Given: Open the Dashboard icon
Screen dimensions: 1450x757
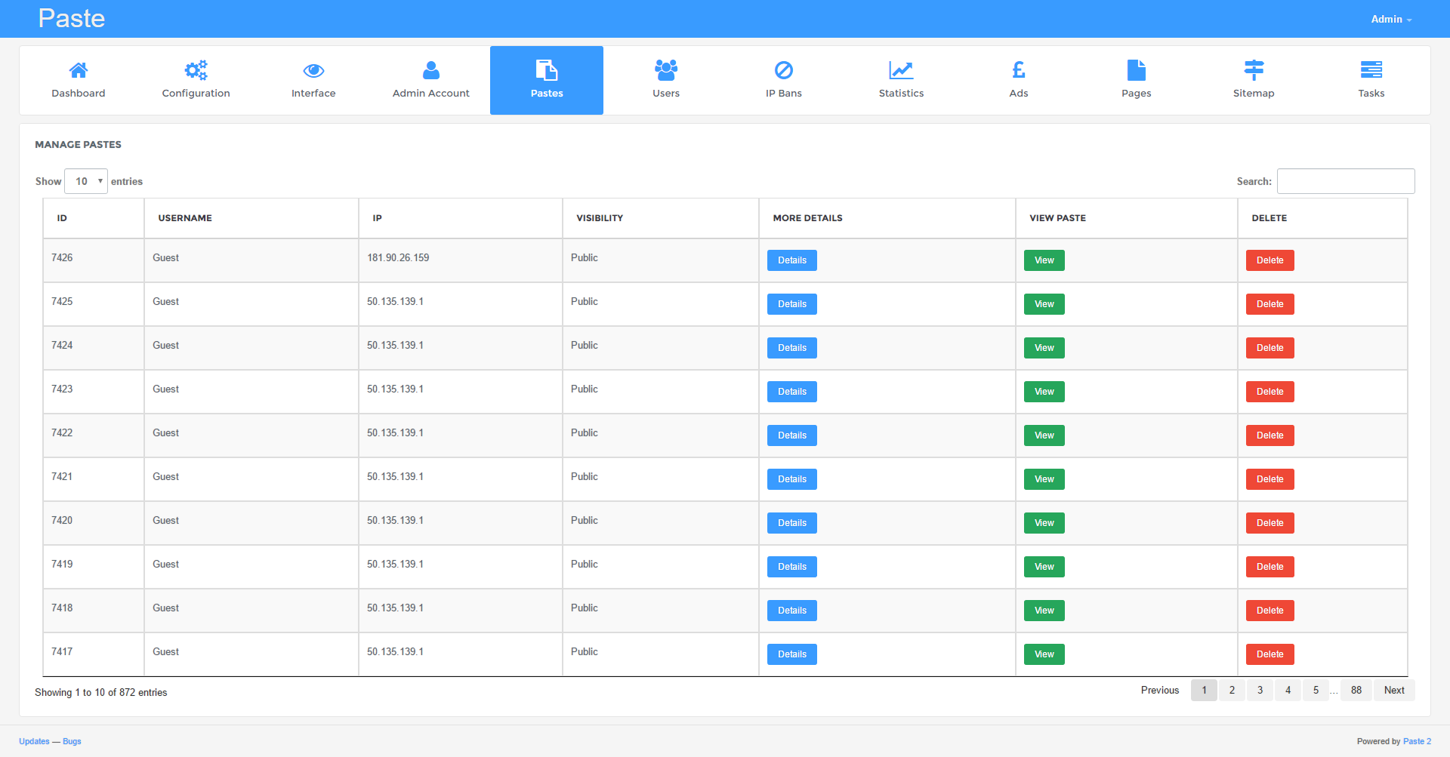Looking at the screenshot, I should click(78, 70).
